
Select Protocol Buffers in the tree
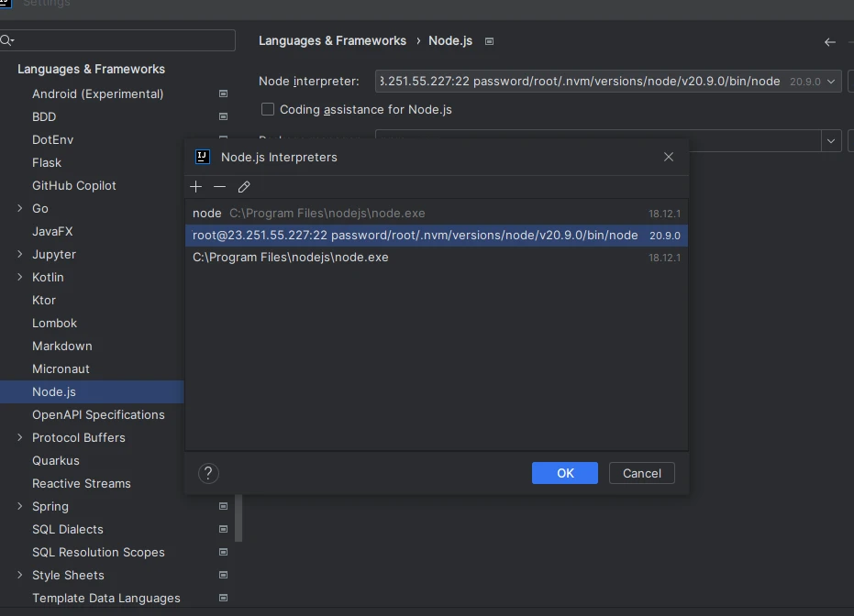coord(79,437)
